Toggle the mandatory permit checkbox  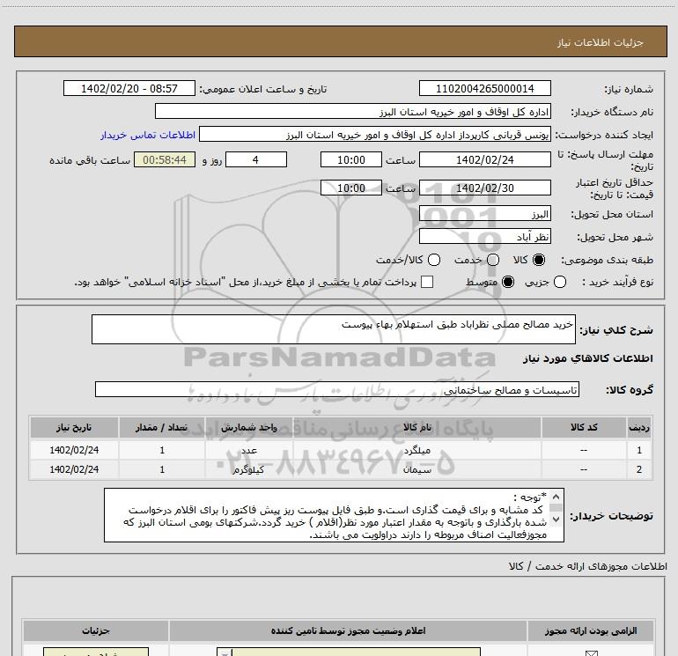(591, 653)
